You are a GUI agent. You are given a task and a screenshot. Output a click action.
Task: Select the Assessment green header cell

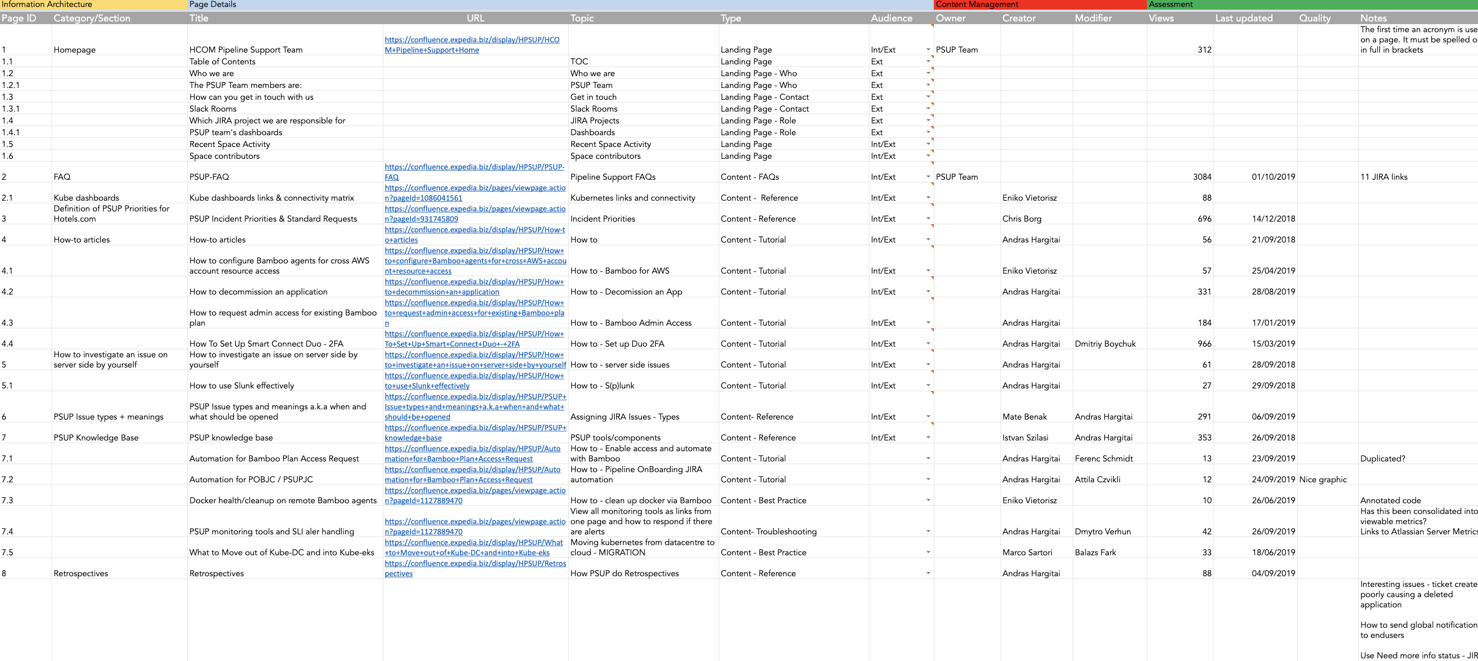click(1312, 5)
